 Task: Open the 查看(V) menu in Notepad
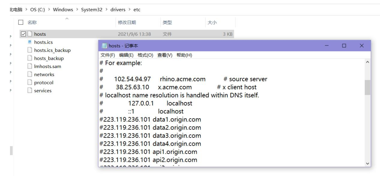pos(165,55)
